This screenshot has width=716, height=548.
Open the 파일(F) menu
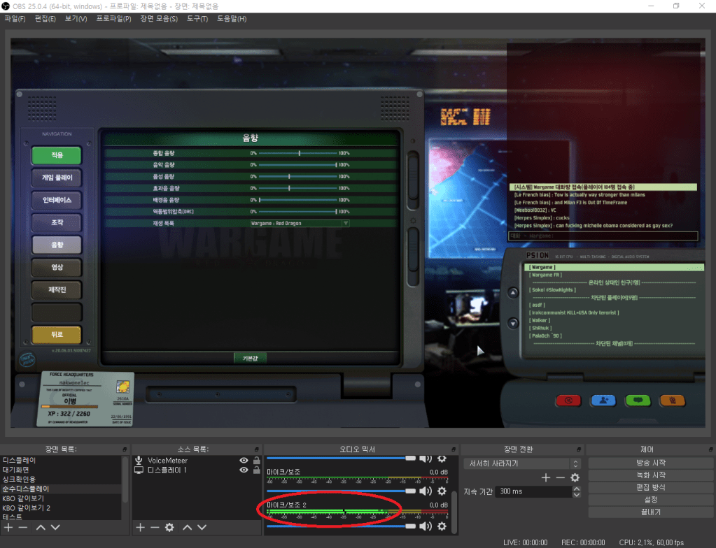[16, 18]
